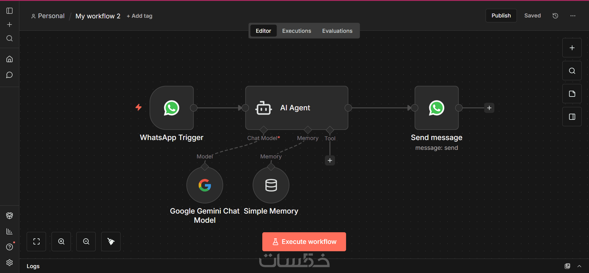
Task: Click the Publish button
Action: click(501, 16)
